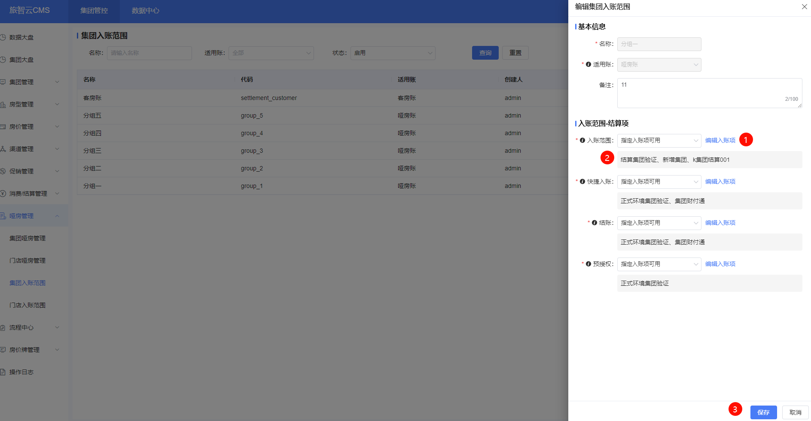
Task: Click the 集团大盘 sidebar icon
Action: tap(3, 60)
